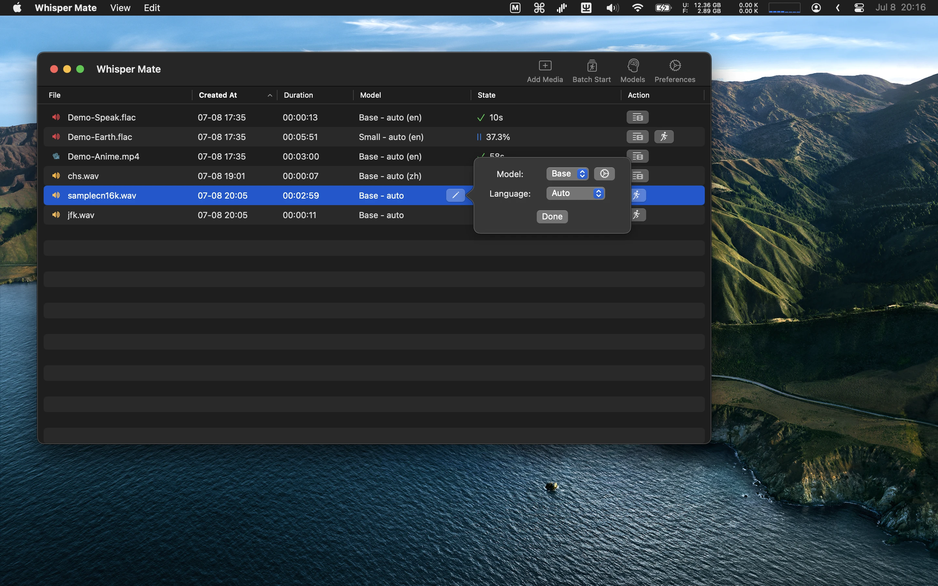Sort by Model column header

click(370, 95)
